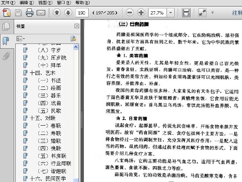
Task: Open the zoom percentage dropdown arrow
Action: pos(171,12)
